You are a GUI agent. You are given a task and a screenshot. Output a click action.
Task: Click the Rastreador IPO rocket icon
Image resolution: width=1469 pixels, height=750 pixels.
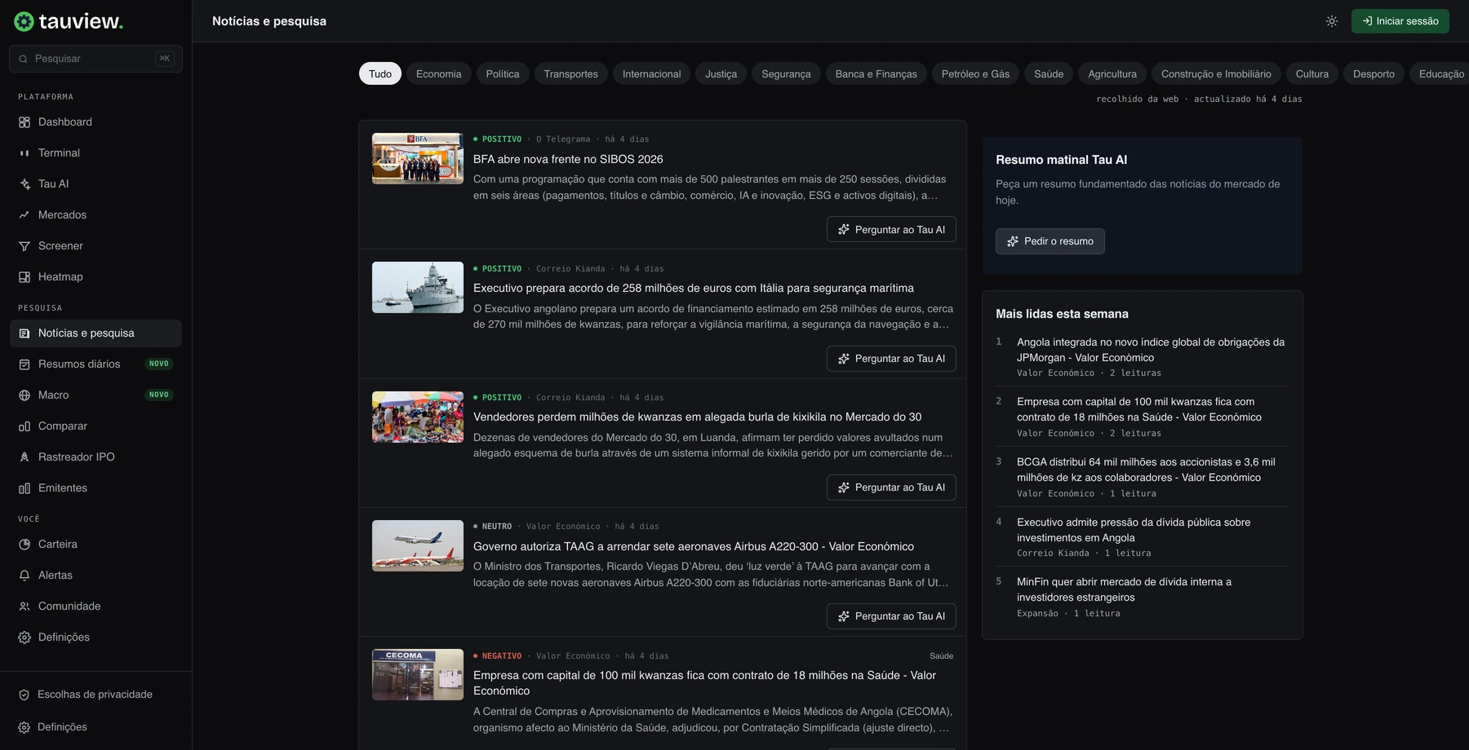point(24,457)
